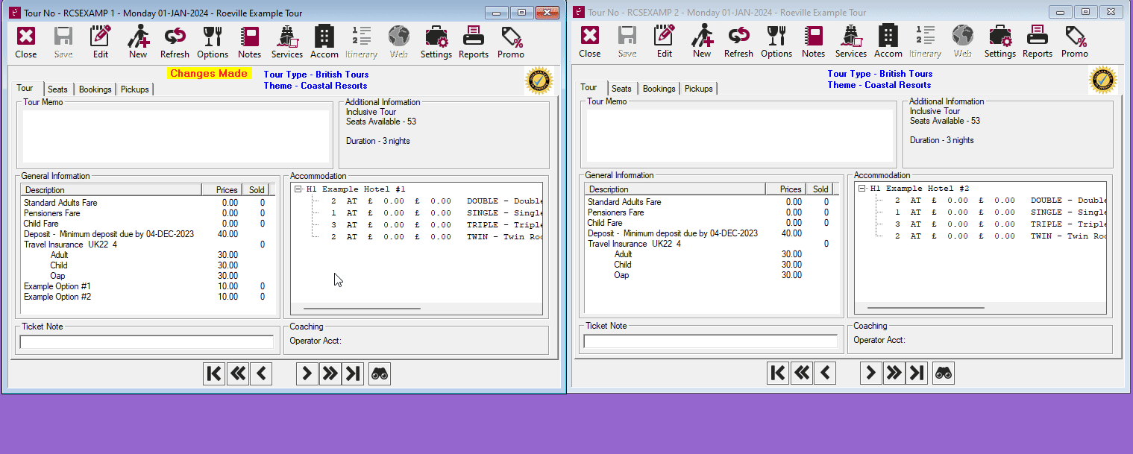
Task: Jump back several records in RCSEXAMP 1 window
Action: point(237,373)
